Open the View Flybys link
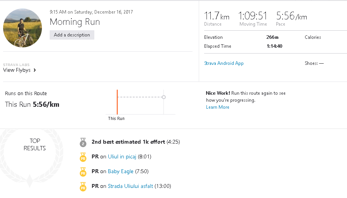 (x=17, y=70)
